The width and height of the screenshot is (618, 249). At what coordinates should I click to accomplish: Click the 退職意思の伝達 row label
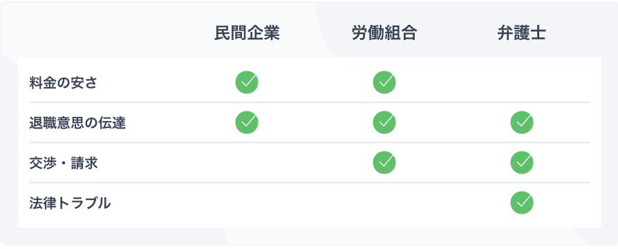tap(77, 124)
